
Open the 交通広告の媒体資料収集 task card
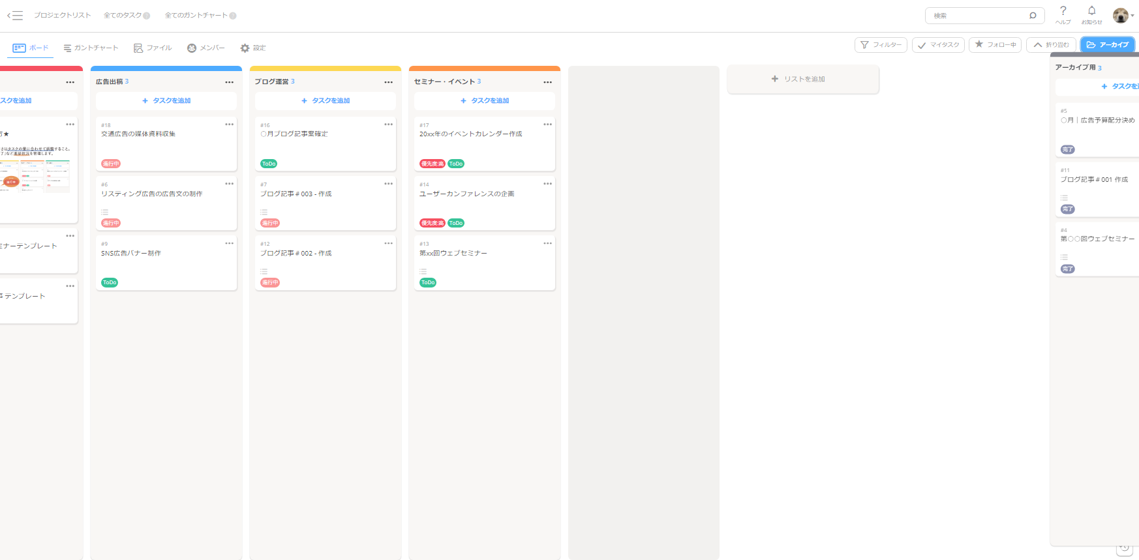point(166,143)
